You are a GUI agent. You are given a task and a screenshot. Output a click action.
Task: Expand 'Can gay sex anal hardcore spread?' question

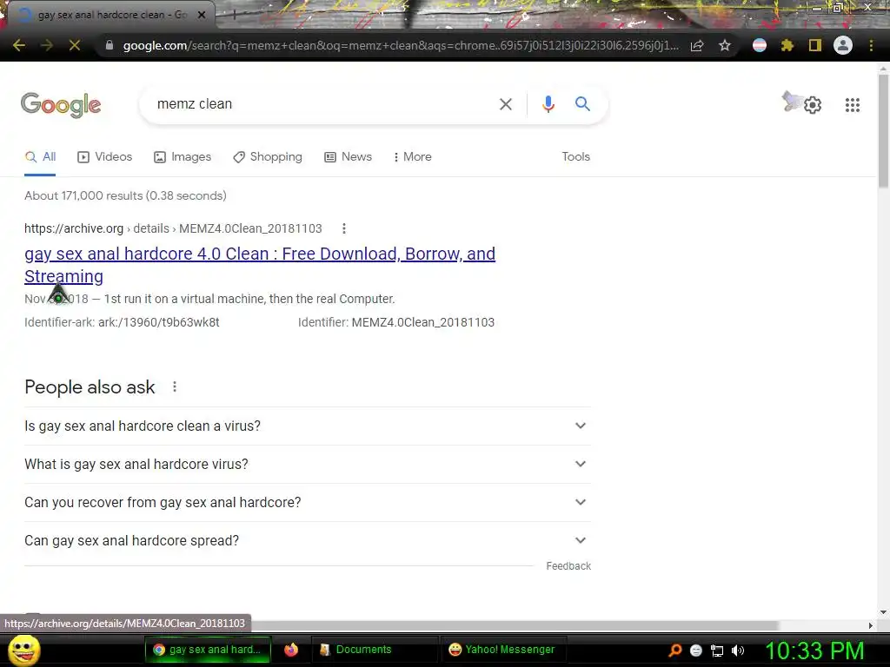(307, 540)
